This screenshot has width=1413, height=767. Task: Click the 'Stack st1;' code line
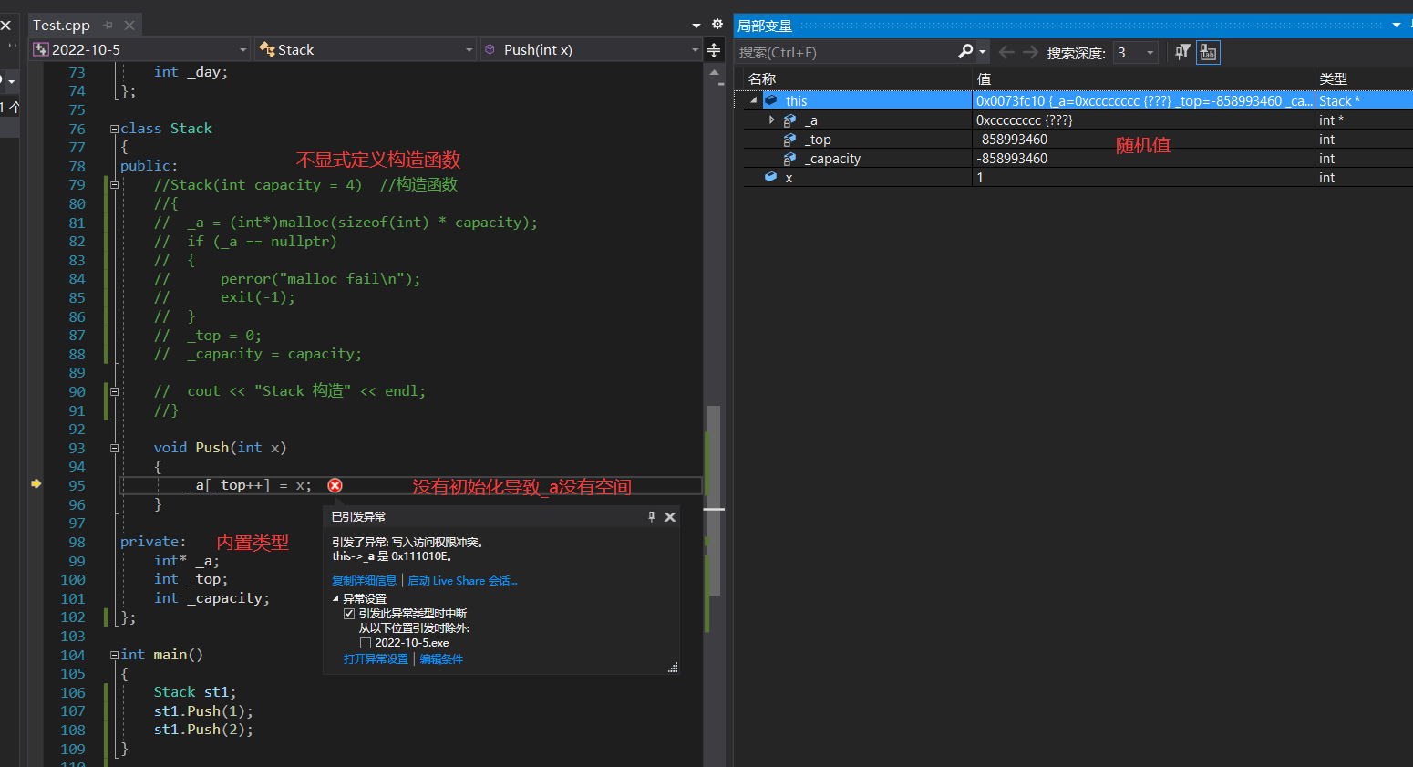[195, 692]
